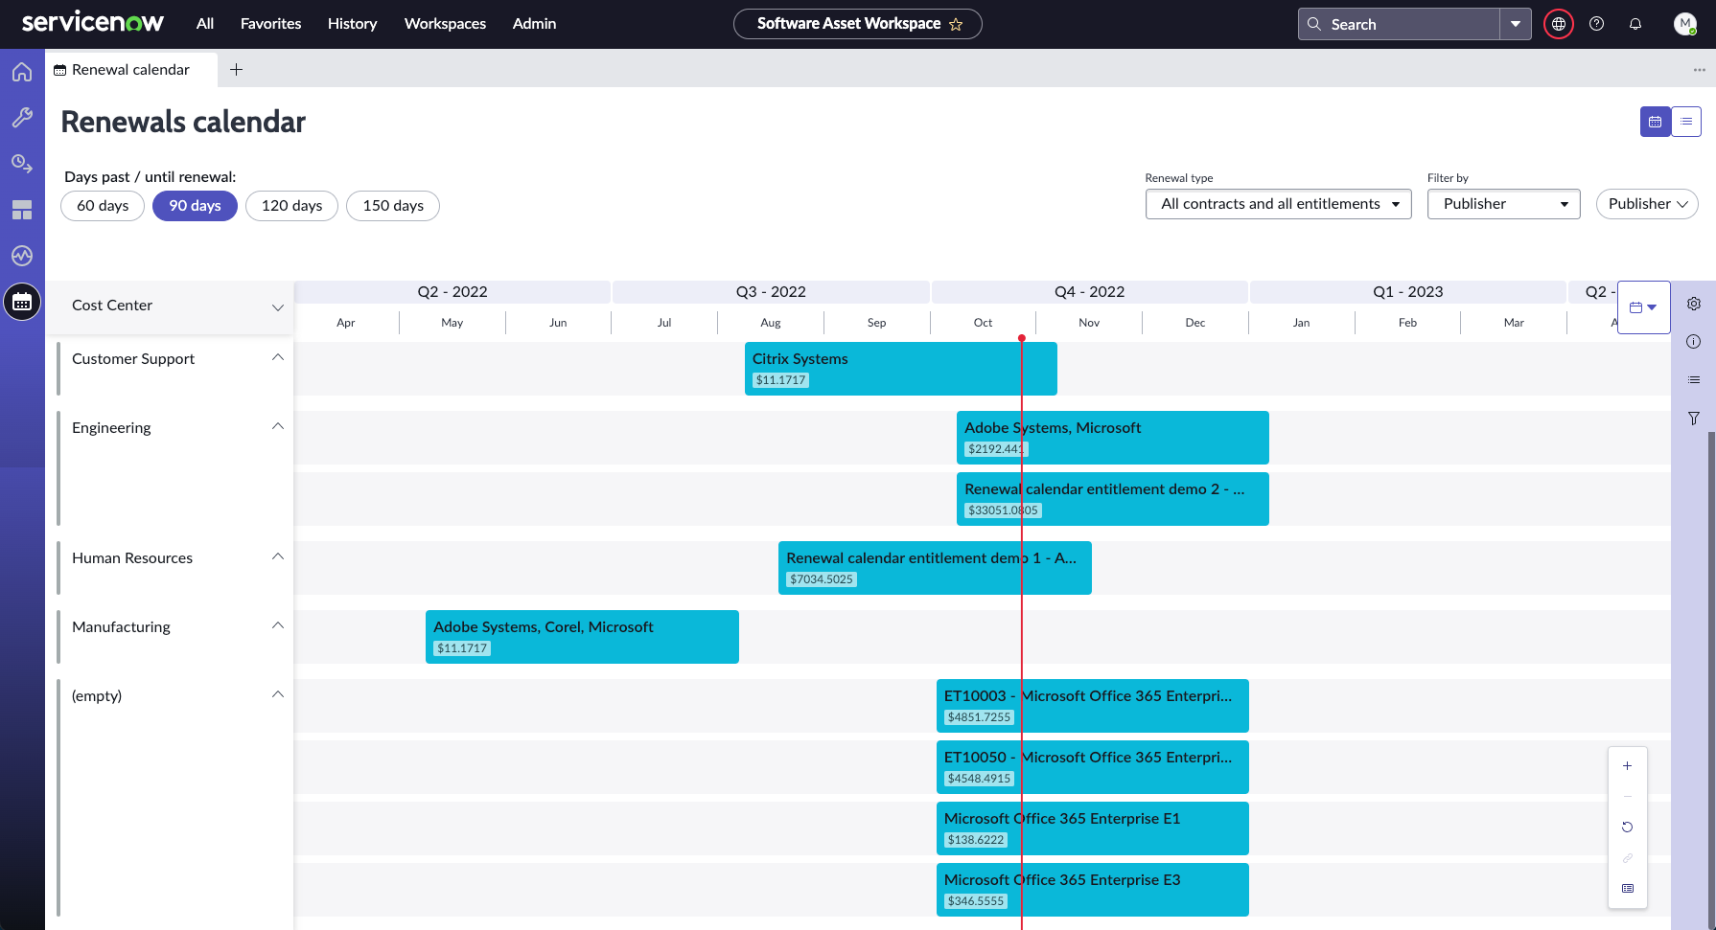Open the History menu
Viewport: 1716px width, 930px height.
point(352,24)
